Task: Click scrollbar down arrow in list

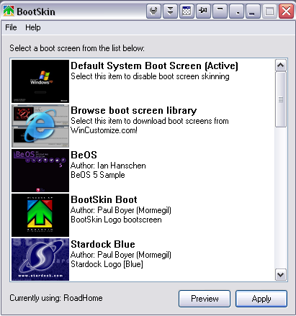Action: [281, 274]
